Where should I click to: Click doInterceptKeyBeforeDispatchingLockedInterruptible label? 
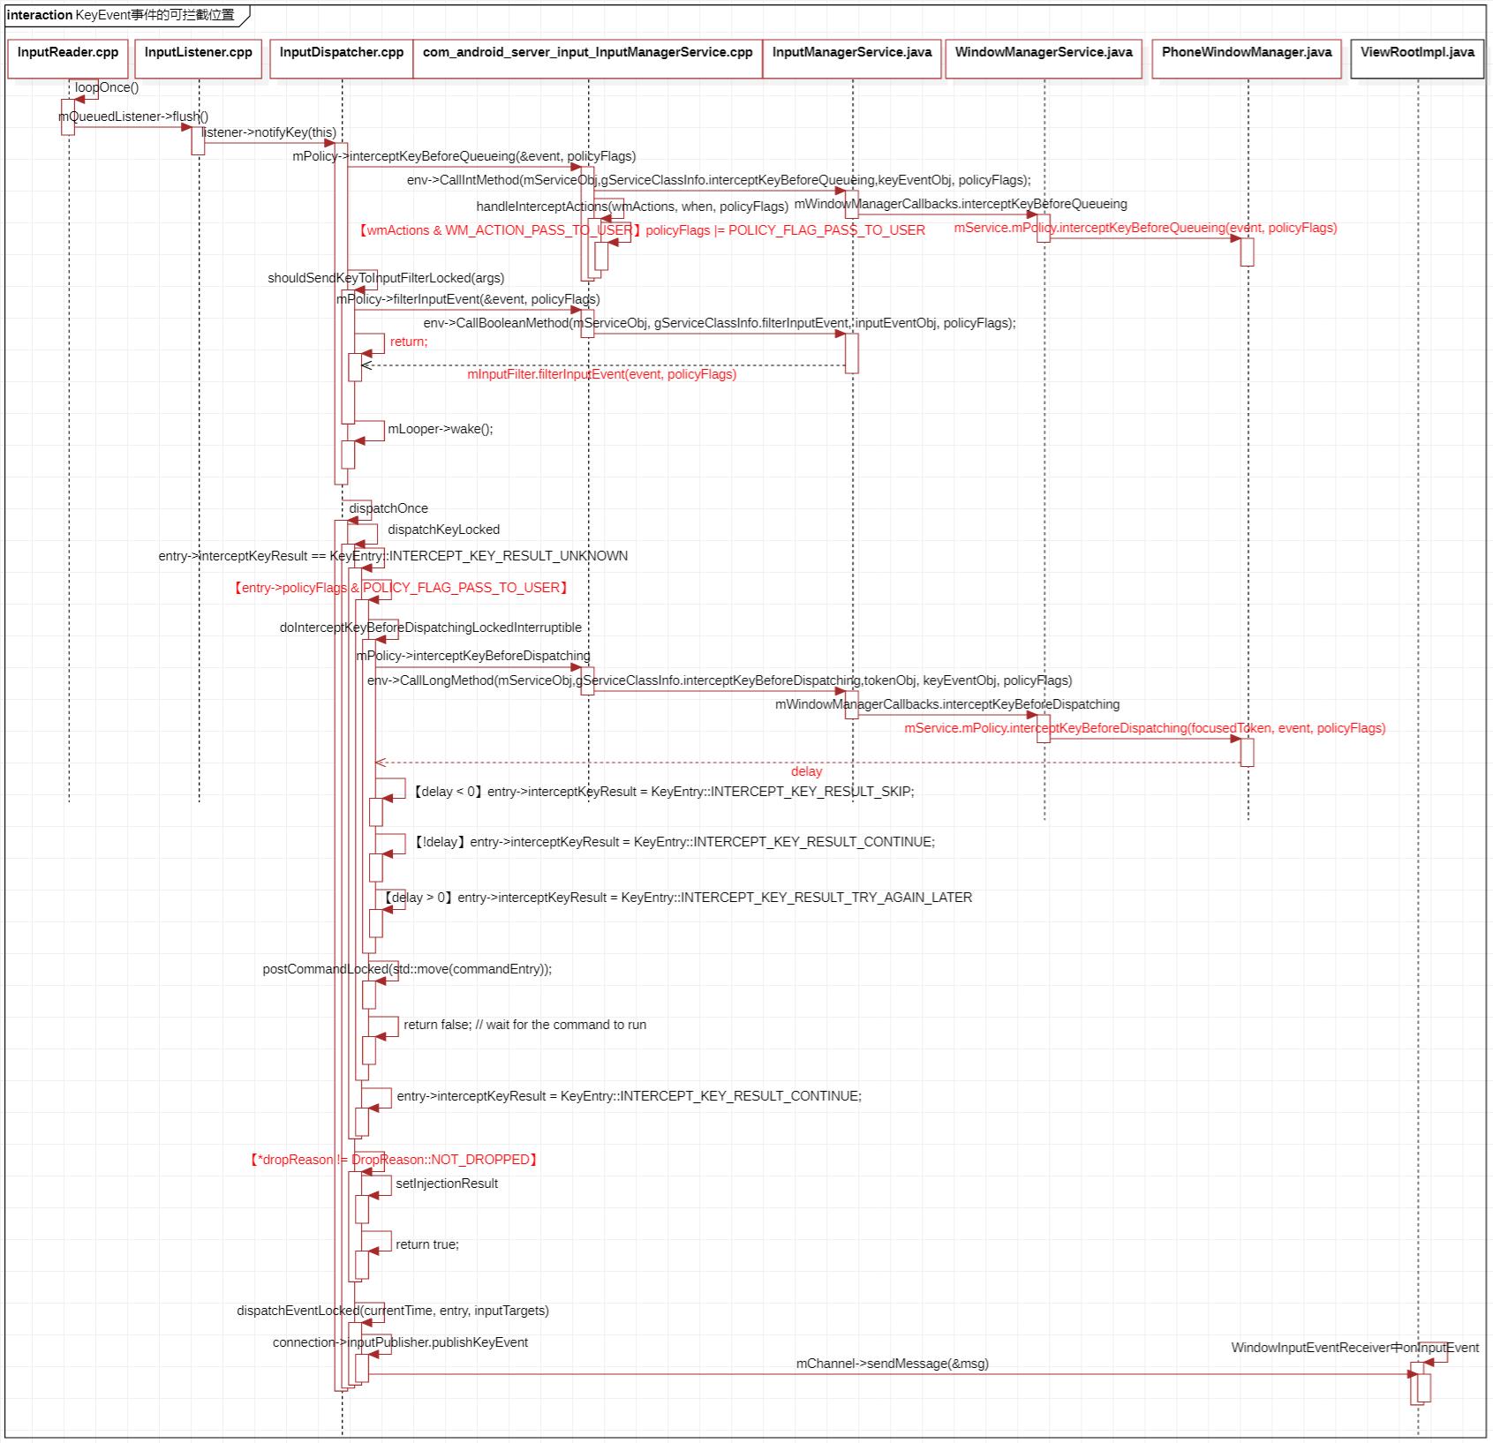pos(431,628)
